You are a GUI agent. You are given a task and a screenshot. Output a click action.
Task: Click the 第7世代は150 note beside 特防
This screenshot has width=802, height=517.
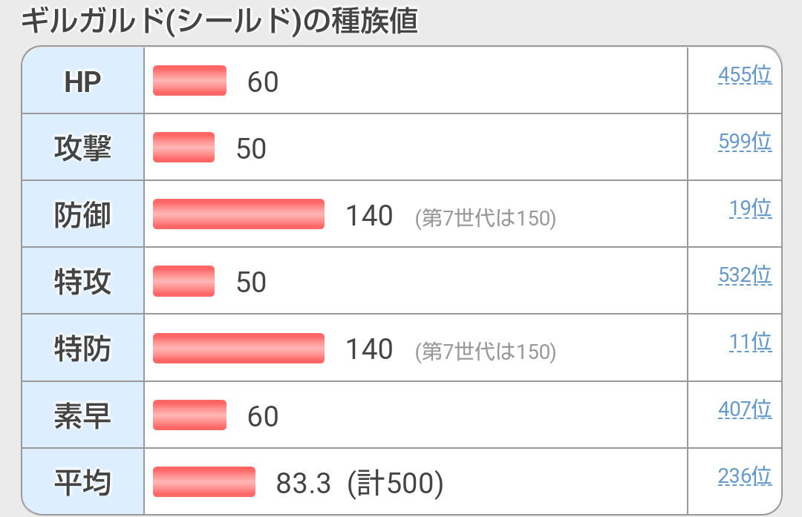486,352
